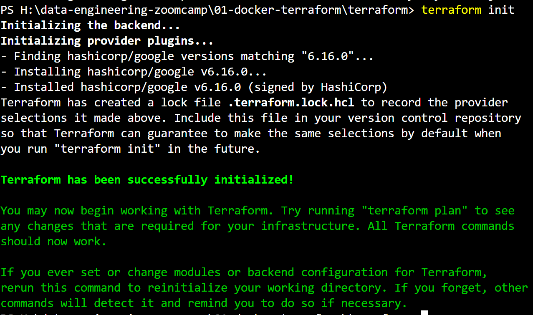Click the green "Terraform has been successfully initialized!" message
Screen dimensions: 533x315
(x=147, y=180)
